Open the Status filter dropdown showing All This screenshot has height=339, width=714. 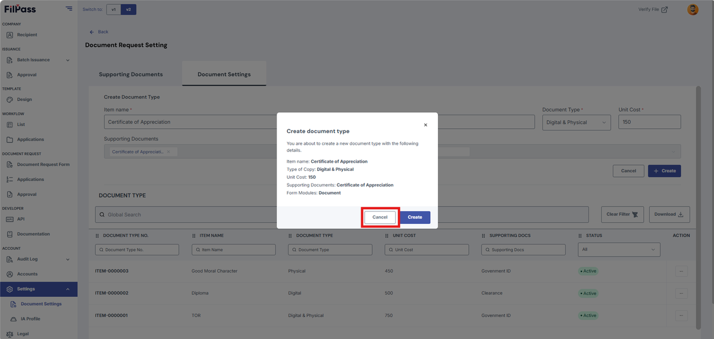[619, 250]
